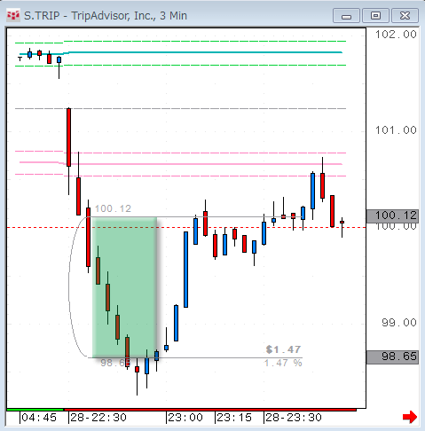Screen dimensions: 425x431
Task: Click the 23:00 time axis label
Action: click(185, 418)
